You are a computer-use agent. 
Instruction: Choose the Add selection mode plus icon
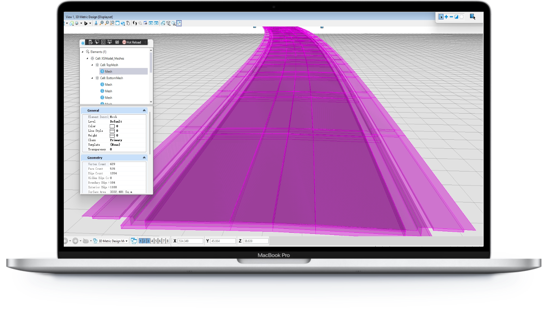point(446,17)
